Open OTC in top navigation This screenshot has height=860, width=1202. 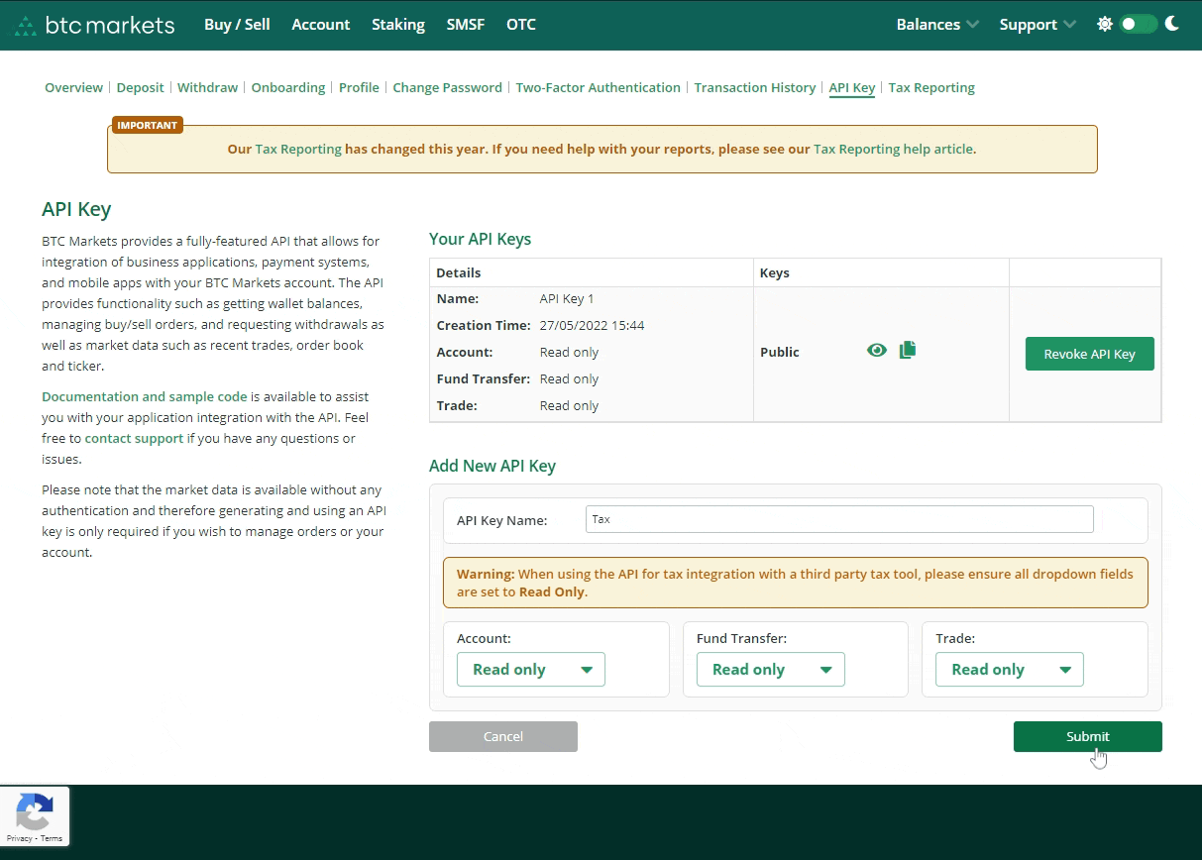click(x=521, y=25)
